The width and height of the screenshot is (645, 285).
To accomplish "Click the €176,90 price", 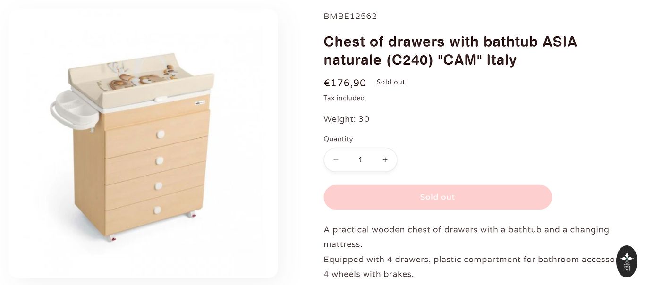I will pos(345,83).
